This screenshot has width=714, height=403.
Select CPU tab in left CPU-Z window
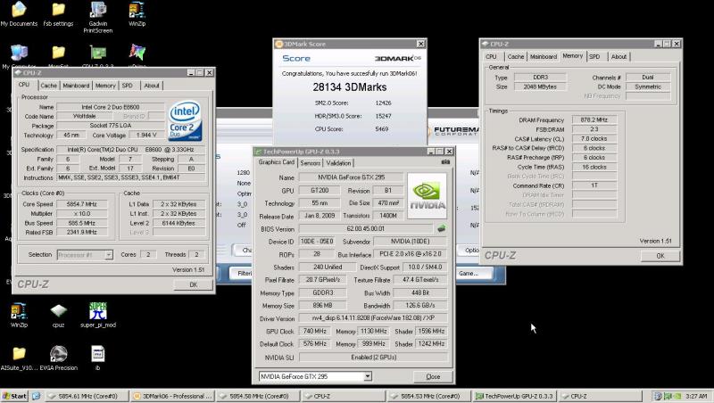[x=24, y=85]
